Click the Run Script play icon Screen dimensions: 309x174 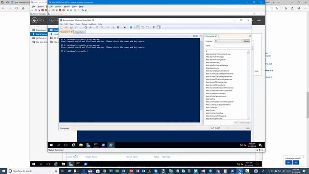click(108, 28)
